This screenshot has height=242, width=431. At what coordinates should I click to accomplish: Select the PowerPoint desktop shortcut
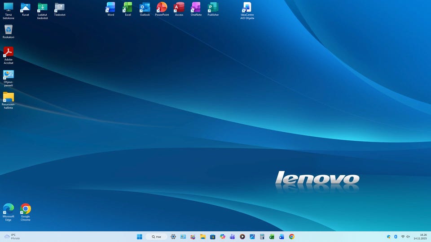coord(162,9)
